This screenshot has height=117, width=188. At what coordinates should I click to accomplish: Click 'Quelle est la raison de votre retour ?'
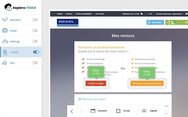click(x=103, y=51)
